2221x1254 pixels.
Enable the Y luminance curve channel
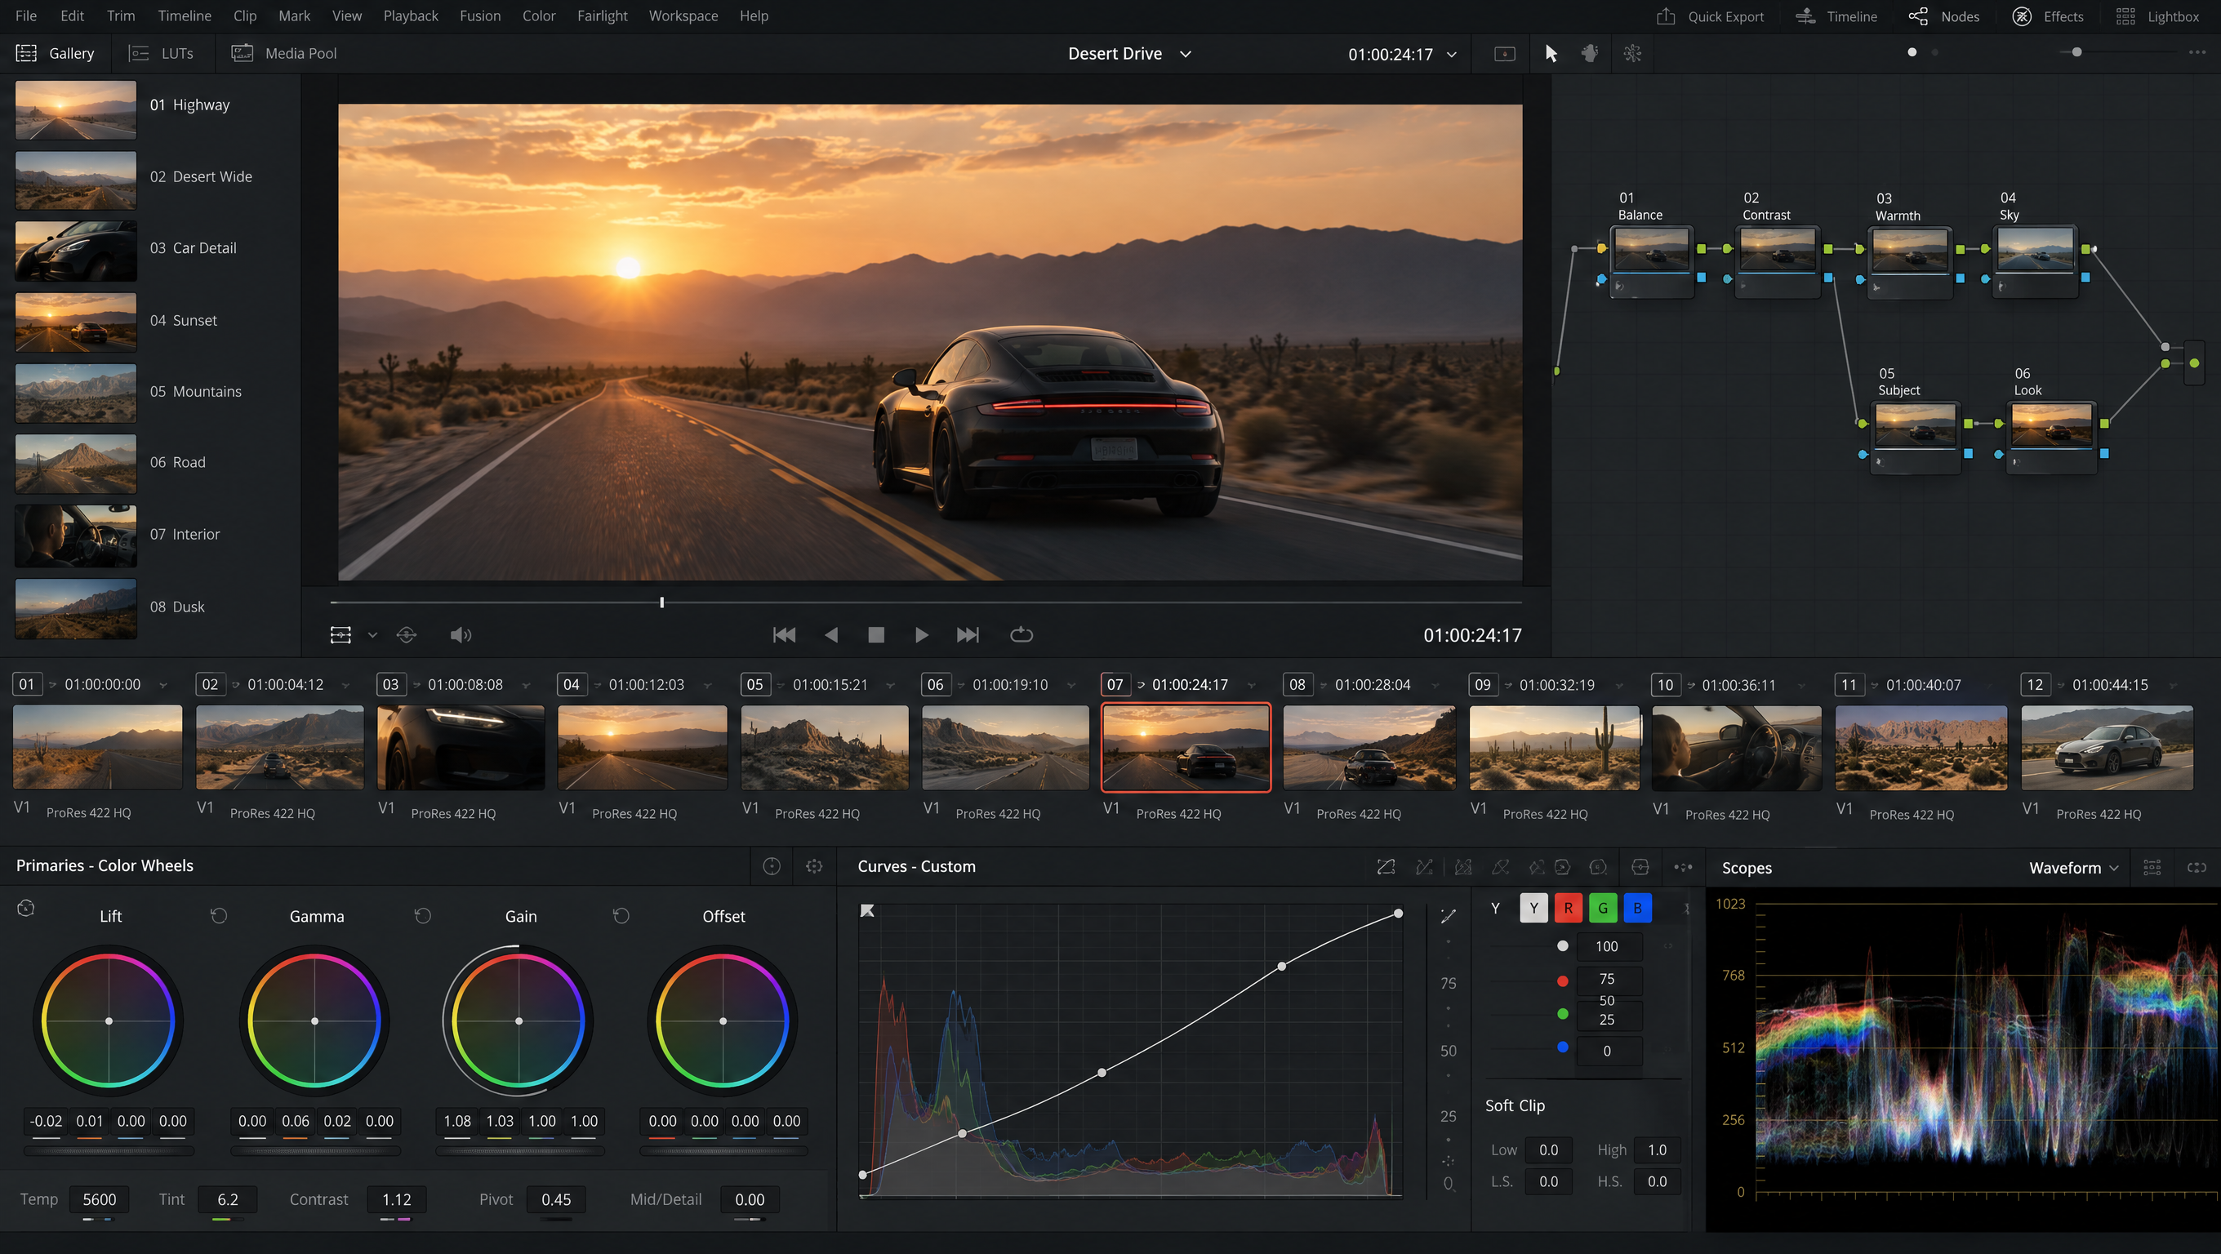point(1533,908)
